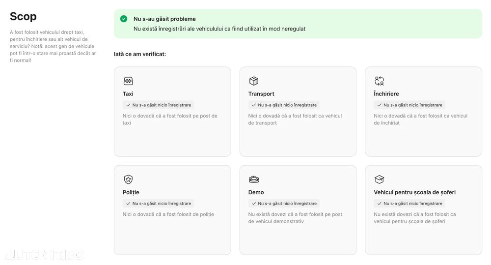491x265 pixels.
Task: Click the 'Nu s-au găsit probleme' banner heading
Action: tap(164, 19)
